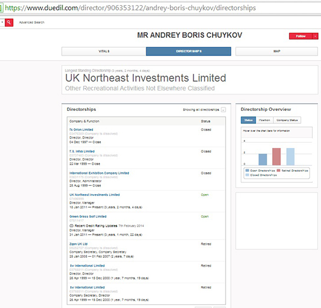
Task: Click the 'MR ANDREY BORIS CHUYKOV' page title
Action: click(x=190, y=35)
